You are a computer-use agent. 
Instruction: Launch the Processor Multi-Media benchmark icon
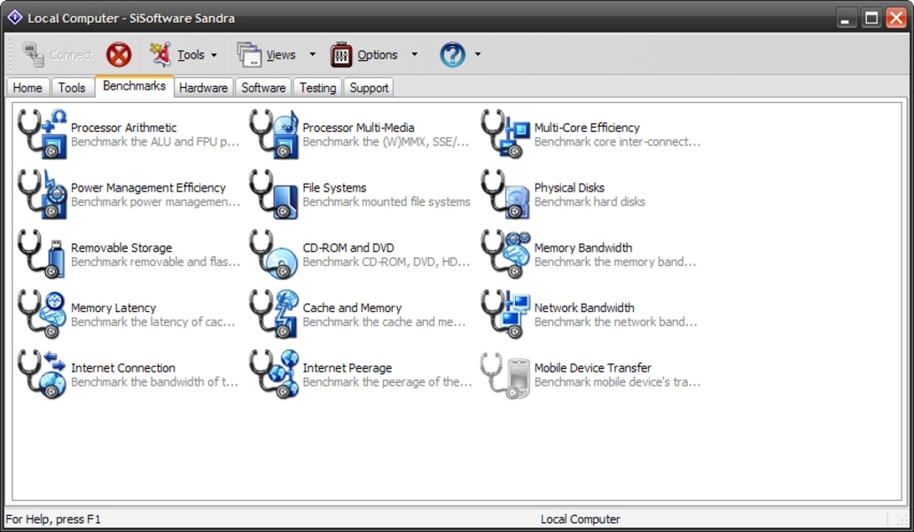(x=274, y=134)
